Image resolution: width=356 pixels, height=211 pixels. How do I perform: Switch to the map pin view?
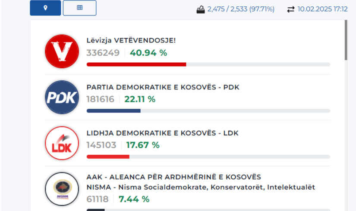45,8
